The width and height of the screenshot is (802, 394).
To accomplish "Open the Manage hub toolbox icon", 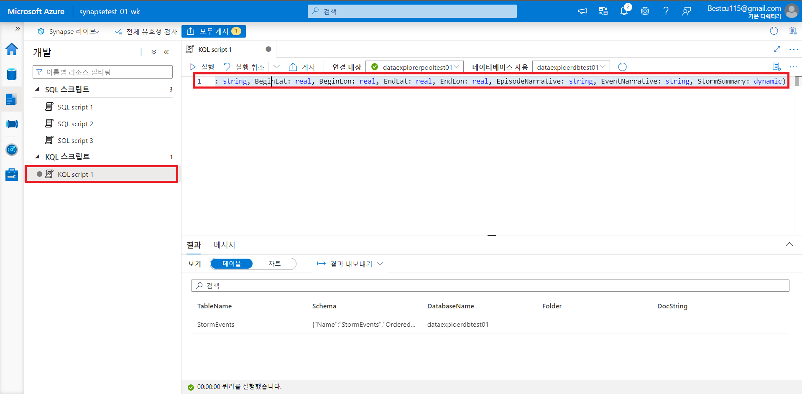I will [12, 174].
